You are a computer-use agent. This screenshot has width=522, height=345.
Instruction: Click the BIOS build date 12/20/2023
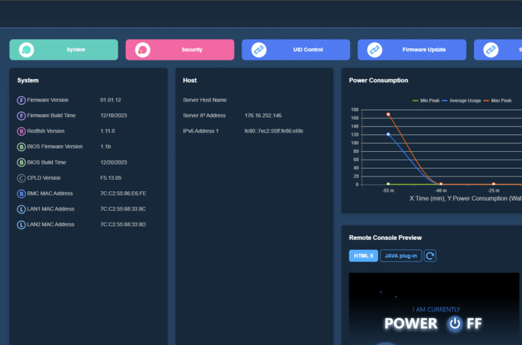click(114, 162)
